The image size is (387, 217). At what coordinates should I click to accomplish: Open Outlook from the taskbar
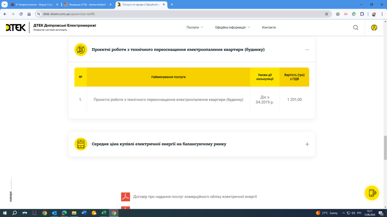pyautogui.click(x=54, y=213)
